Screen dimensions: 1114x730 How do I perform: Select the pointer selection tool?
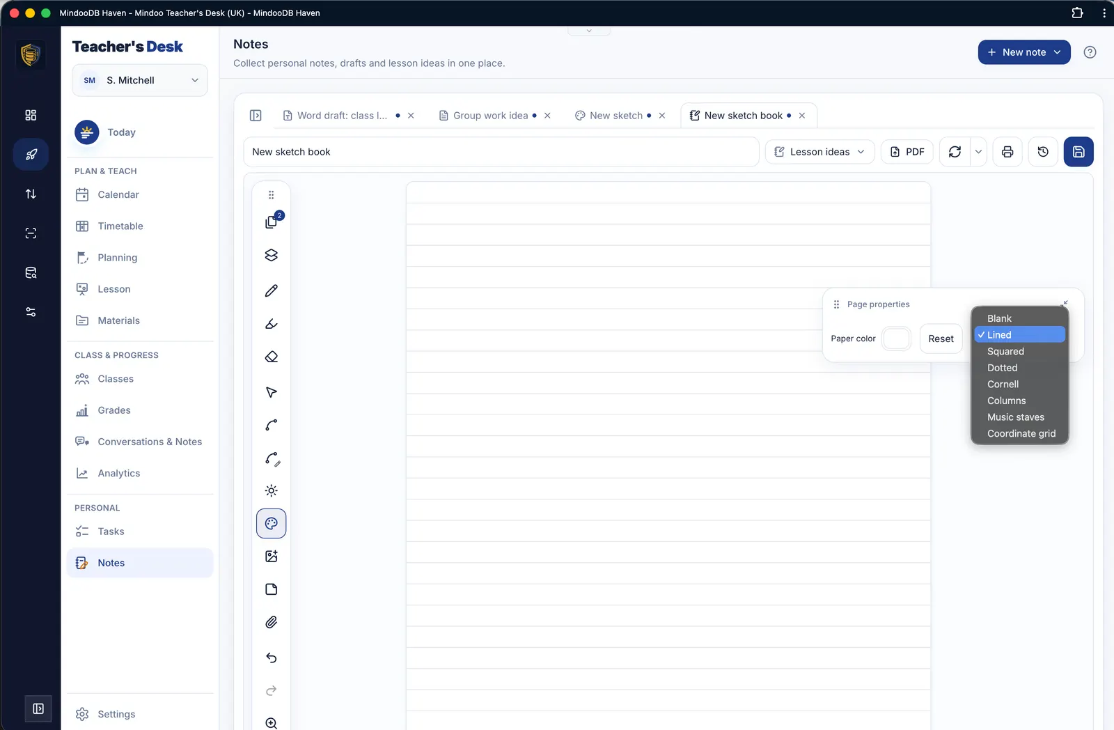(x=272, y=392)
